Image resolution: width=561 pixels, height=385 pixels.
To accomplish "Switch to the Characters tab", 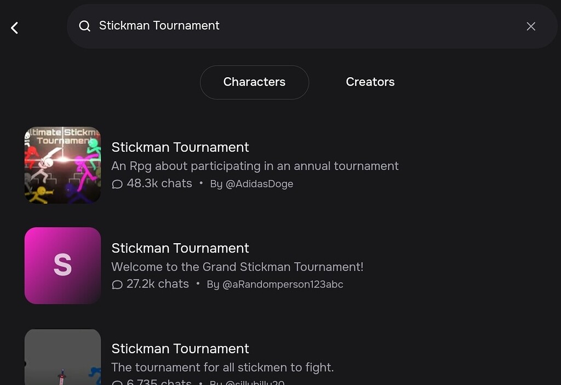I will pyautogui.click(x=254, y=82).
